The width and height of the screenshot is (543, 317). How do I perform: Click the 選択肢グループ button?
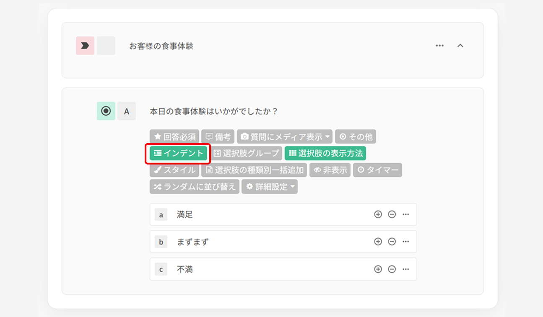tap(246, 153)
